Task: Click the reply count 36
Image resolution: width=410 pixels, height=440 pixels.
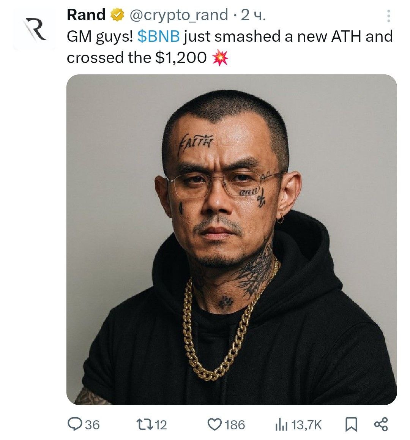Action: pyautogui.click(x=92, y=424)
